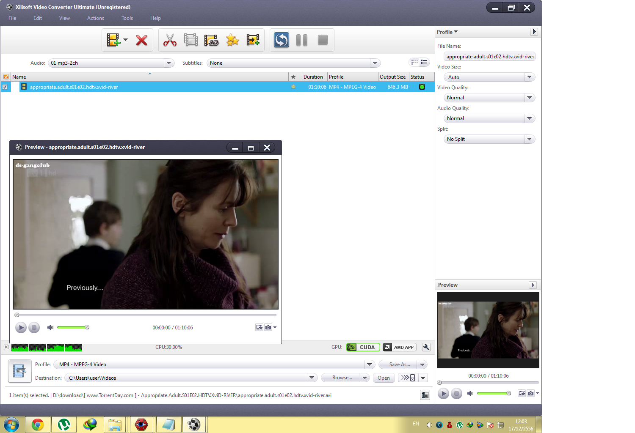Open the View menu
Image resolution: width=635 pixels, height=433 pixels.
pyautogui.click(x=64, y=18)
